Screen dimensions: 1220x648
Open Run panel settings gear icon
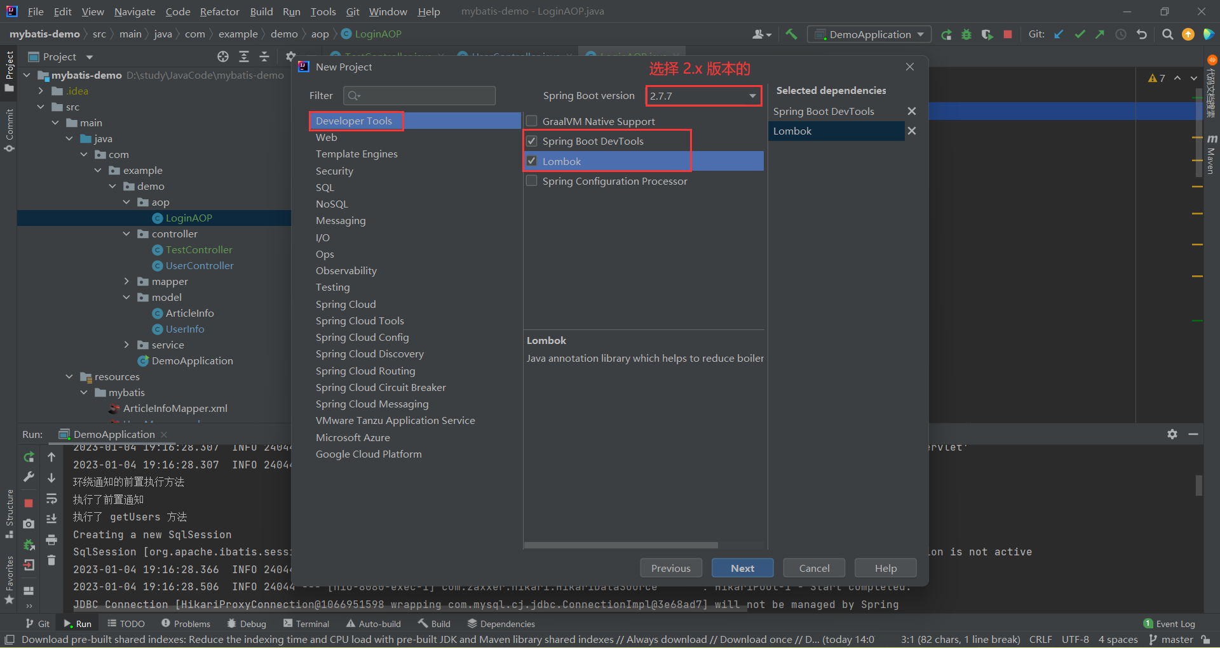1172,434
